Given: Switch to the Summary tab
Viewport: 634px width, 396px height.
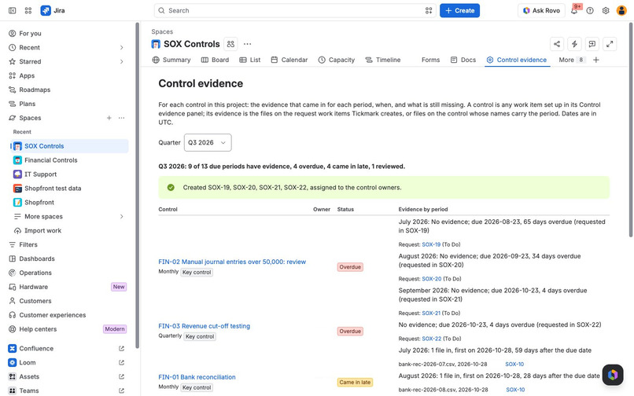Looking at the screenshot, I should pos(171,60).
